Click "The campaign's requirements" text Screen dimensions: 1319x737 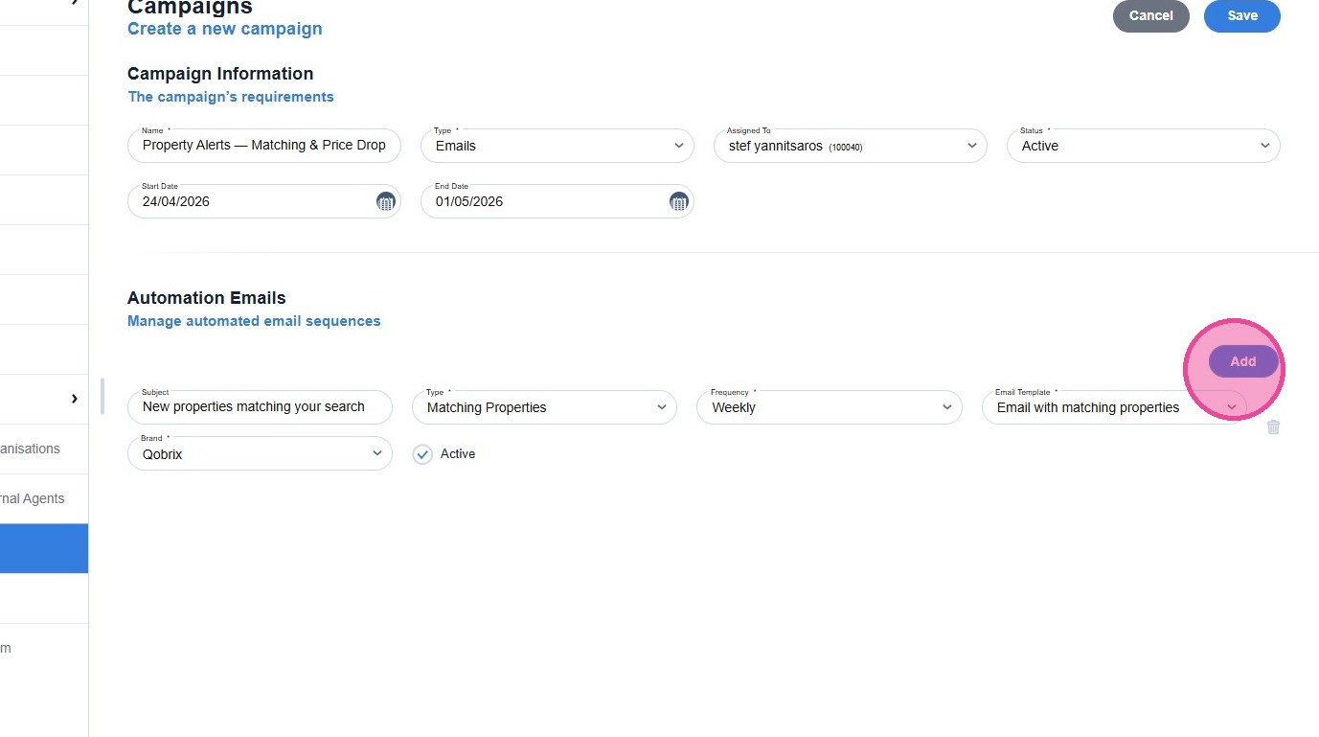click(231, 97)
